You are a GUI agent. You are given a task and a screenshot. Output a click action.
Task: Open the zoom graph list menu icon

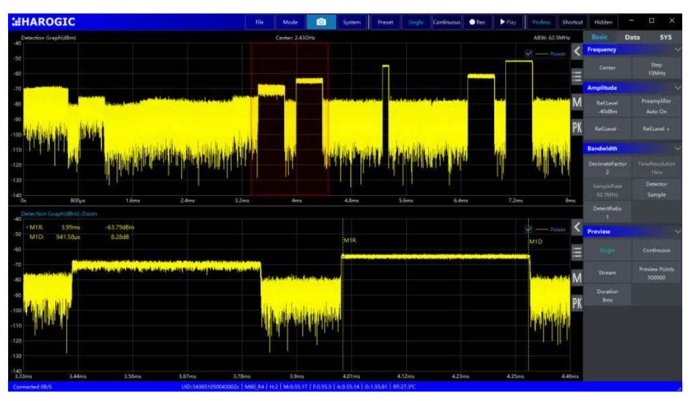[577, 252]
